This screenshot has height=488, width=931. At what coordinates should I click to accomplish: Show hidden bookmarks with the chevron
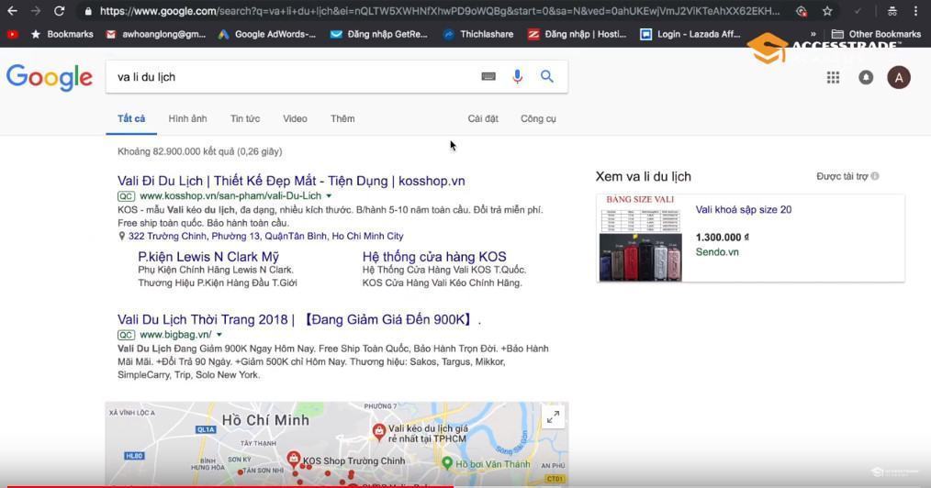click(x=813, y=34)
